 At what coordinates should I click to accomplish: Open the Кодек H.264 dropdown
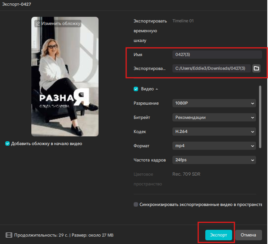coord(214,132)
